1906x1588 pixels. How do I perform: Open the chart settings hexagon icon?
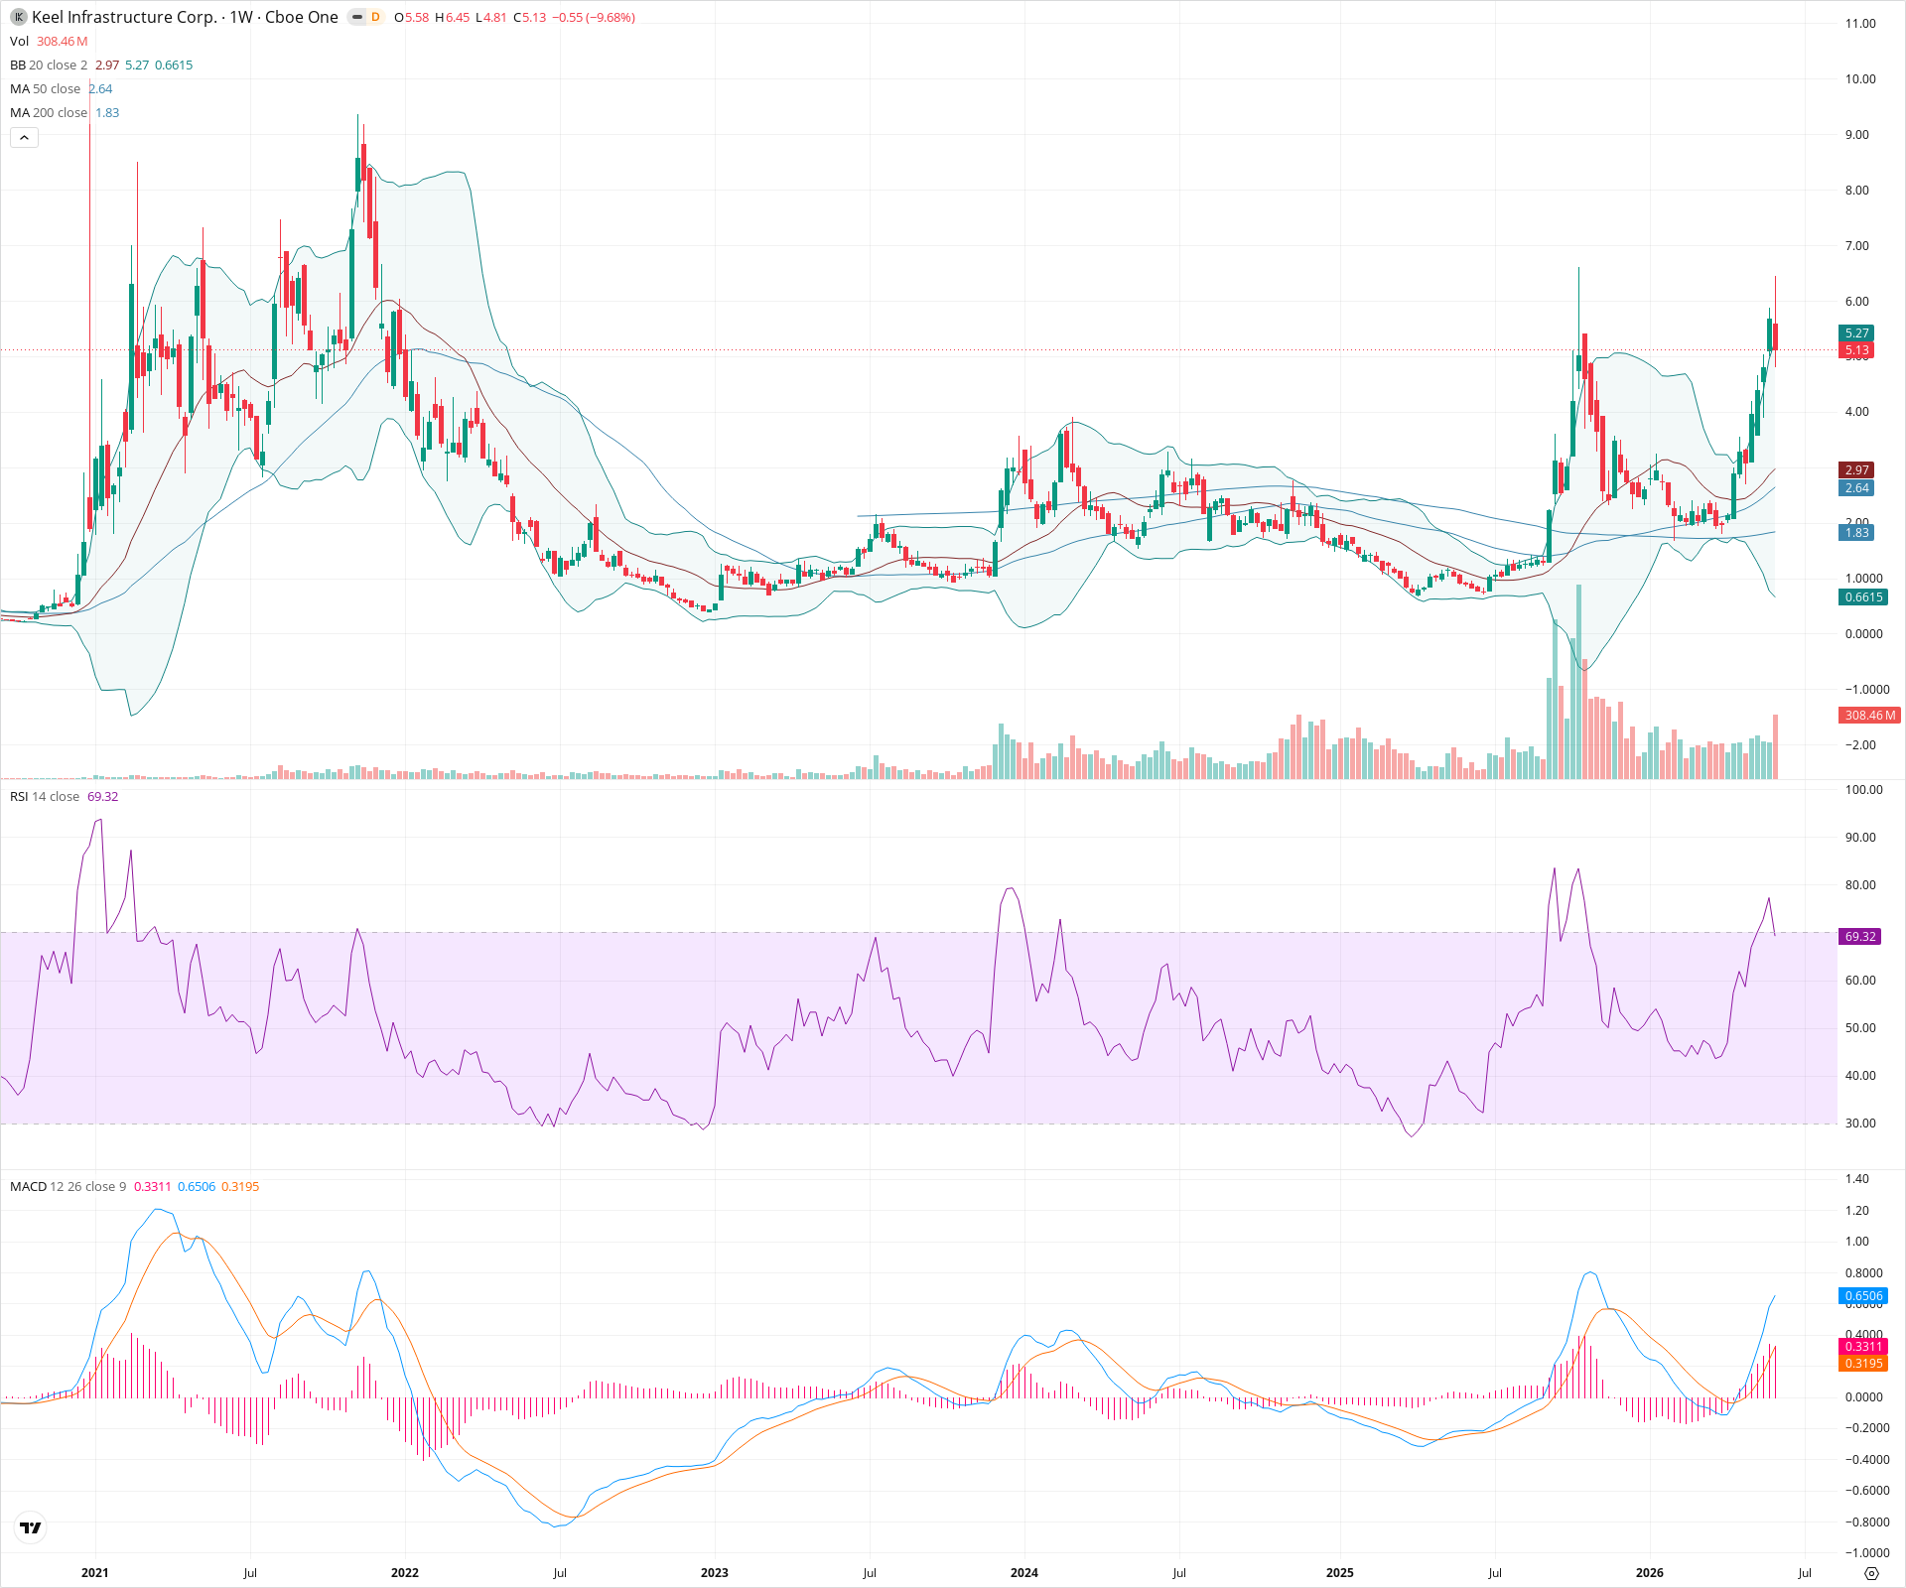(1871, 1573)
